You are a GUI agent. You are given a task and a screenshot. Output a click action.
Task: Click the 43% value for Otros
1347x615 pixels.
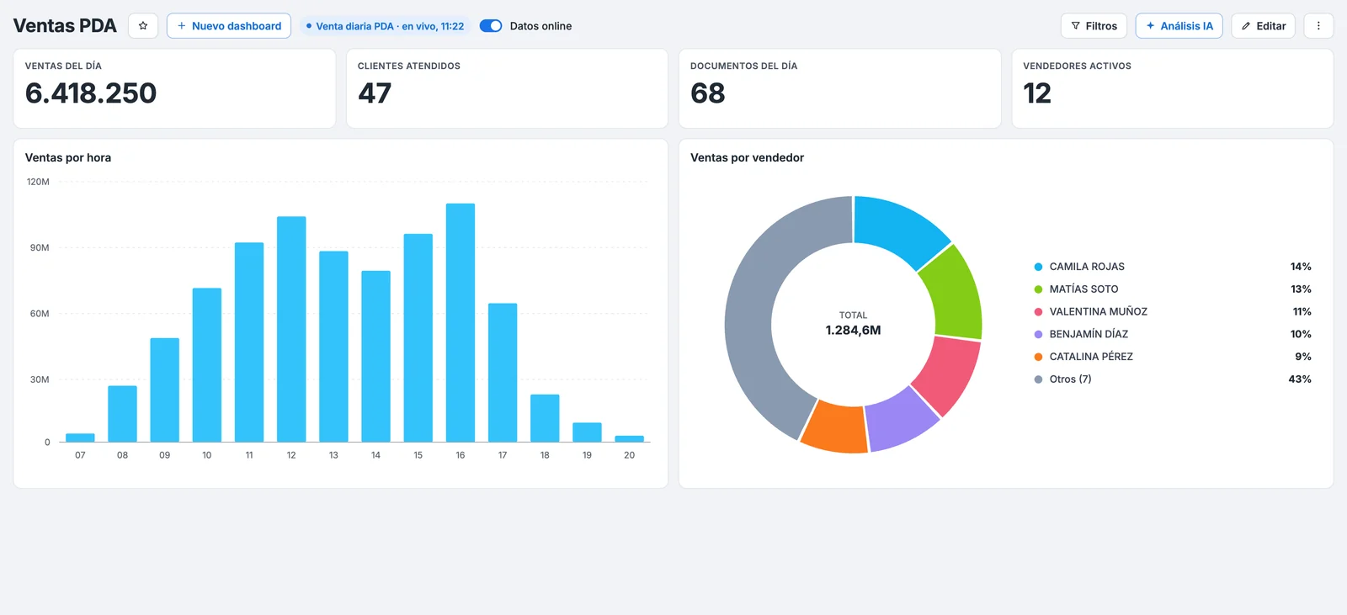[1300, 379]
